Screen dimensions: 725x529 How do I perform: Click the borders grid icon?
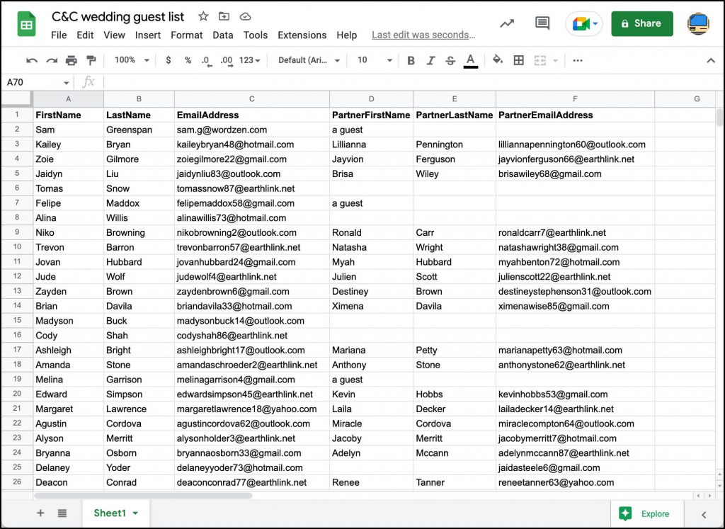(x=518, y=61)
